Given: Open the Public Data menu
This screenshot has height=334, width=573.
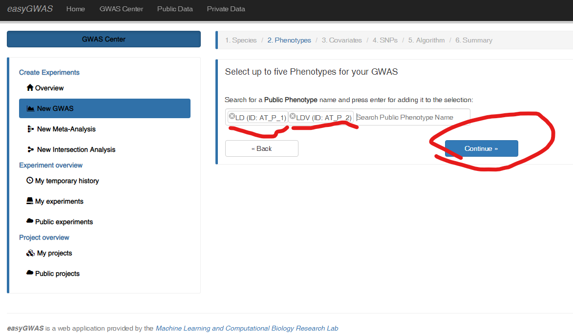Looking at the screenshot, I should coord(175,9).
